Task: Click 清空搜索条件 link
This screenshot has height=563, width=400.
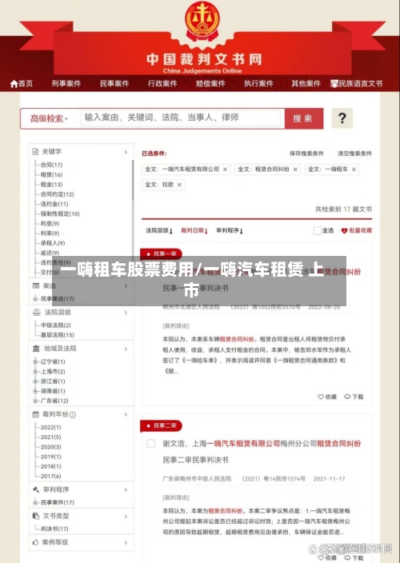Action: coord(354,154)
